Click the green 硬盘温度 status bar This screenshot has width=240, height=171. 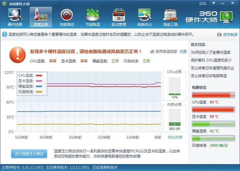pos(213,124)
